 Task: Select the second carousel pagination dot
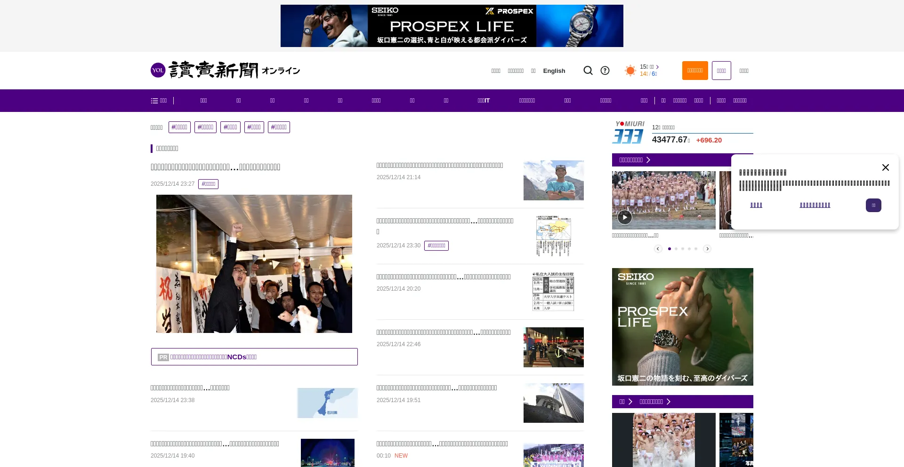(x=676, y=248)
